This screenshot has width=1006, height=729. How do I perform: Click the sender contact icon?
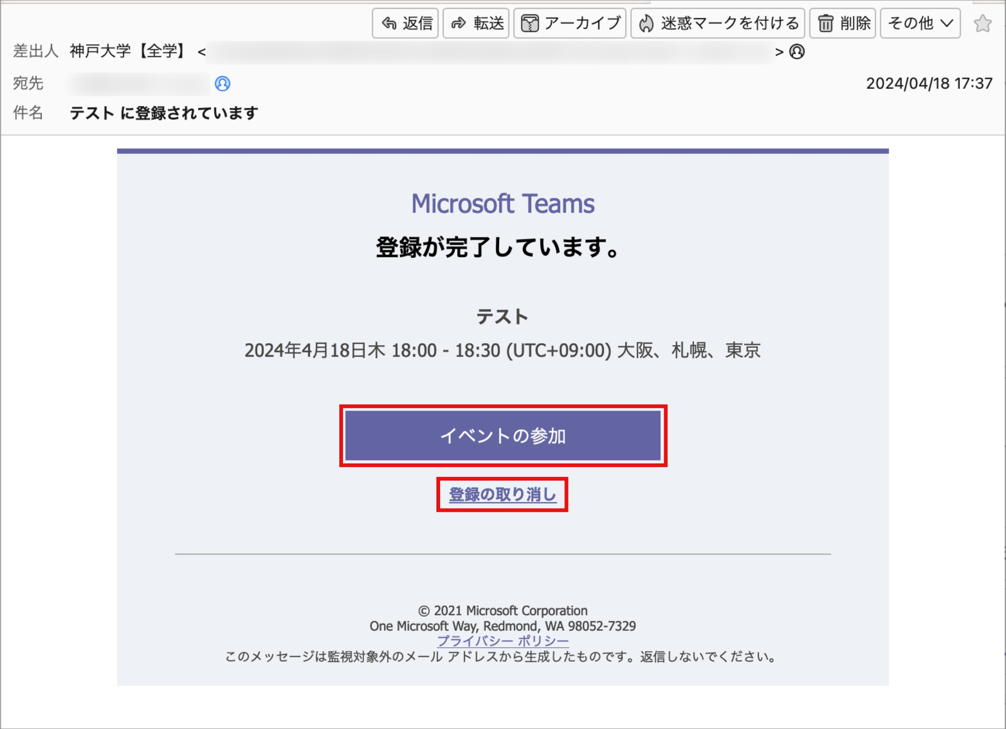tap(797, 52)
